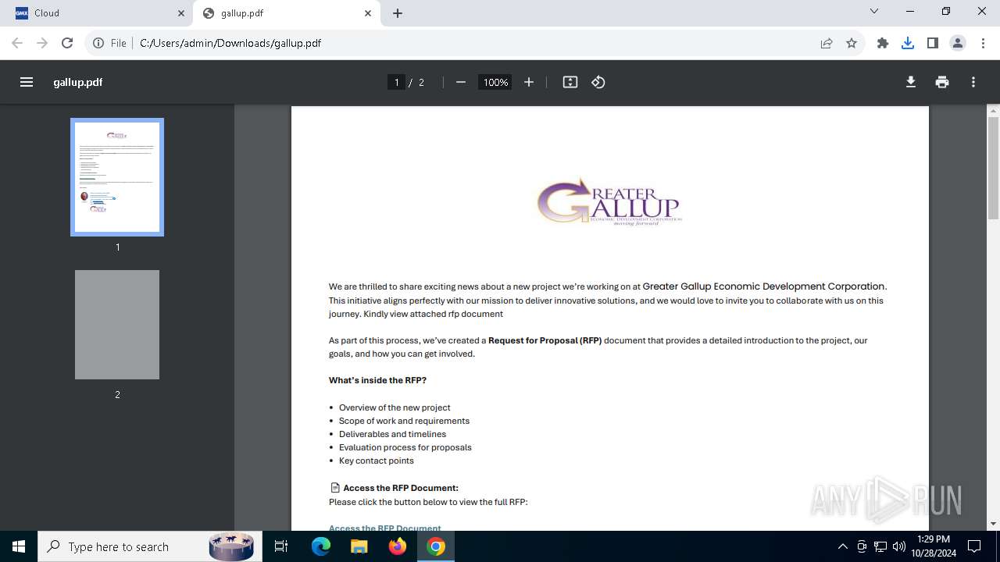The width and height of the screenshot is (1000, 562).
Task: Bookmark this page with the star
Action: point(852,43)
